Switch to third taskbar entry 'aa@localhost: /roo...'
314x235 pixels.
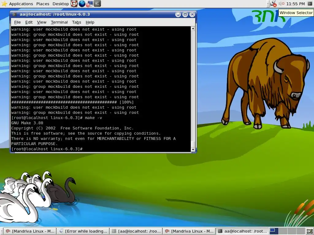point(136,231)
